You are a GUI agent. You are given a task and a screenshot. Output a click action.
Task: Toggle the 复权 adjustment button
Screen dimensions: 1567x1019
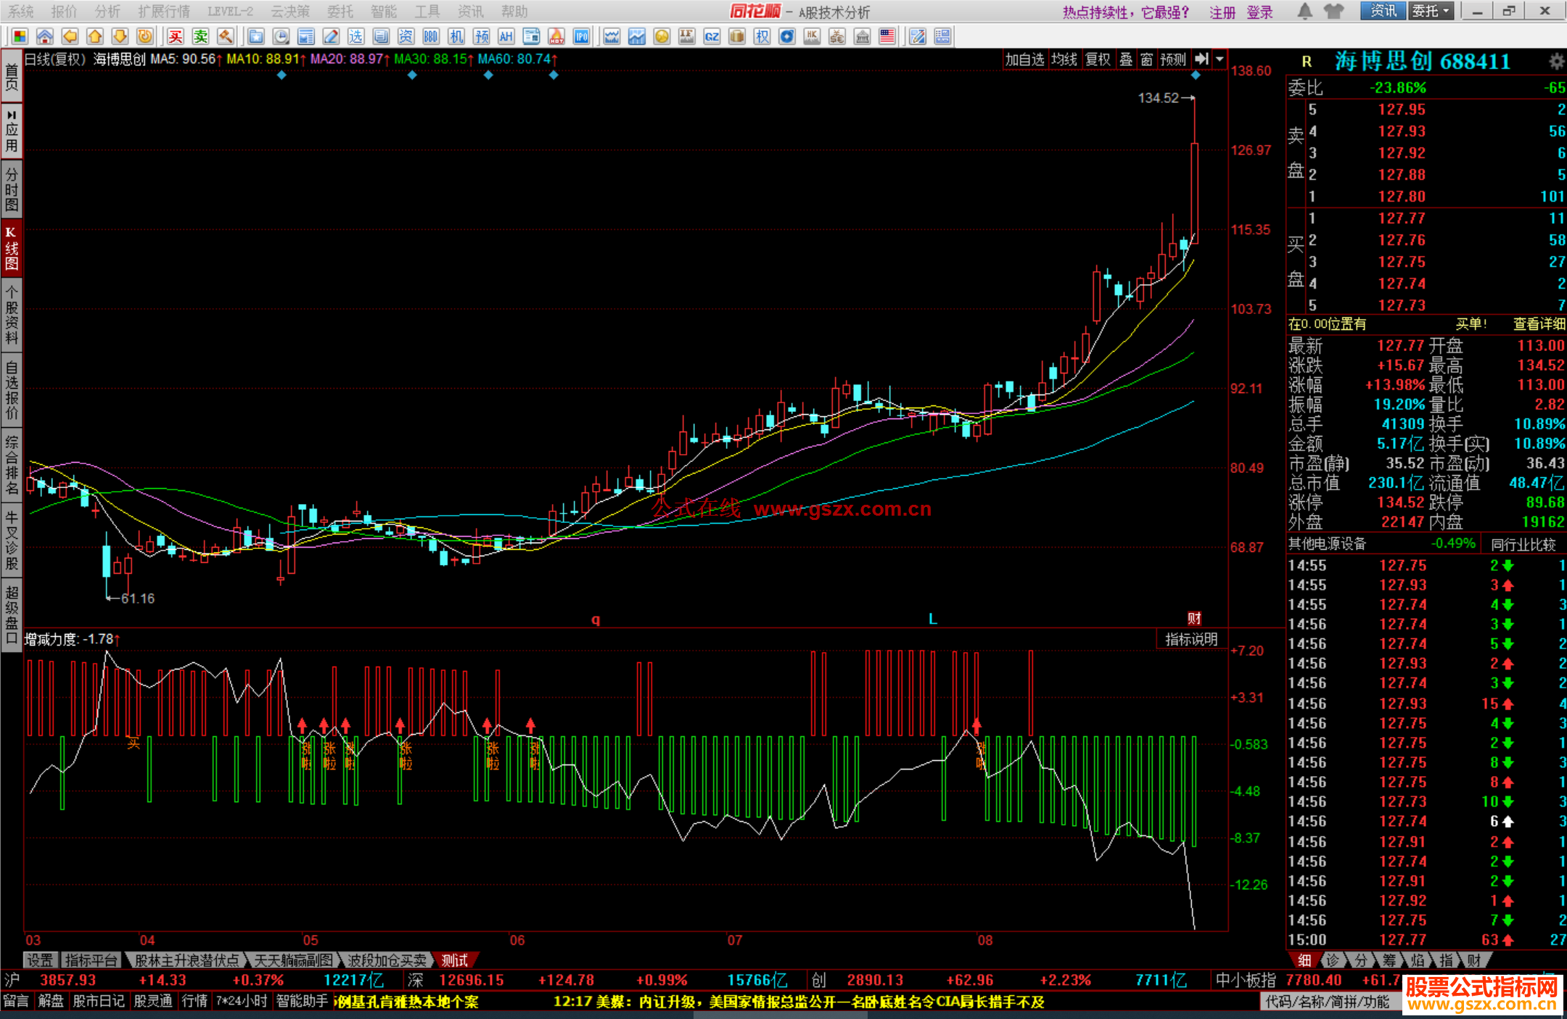point(1098,59)
